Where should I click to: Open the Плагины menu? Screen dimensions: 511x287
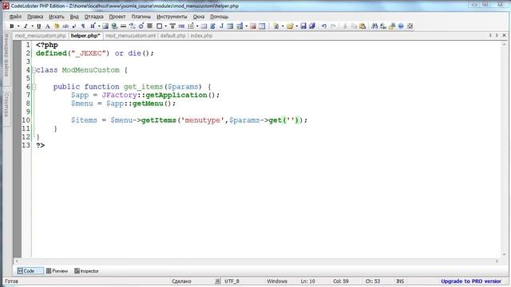coord(141,17)
